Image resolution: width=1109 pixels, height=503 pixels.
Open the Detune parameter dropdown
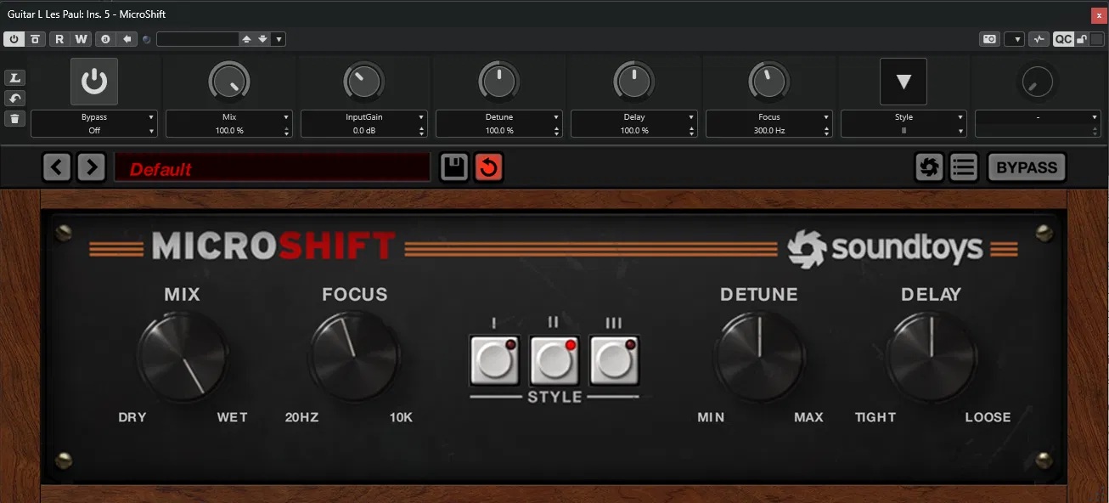pos(499,117)
